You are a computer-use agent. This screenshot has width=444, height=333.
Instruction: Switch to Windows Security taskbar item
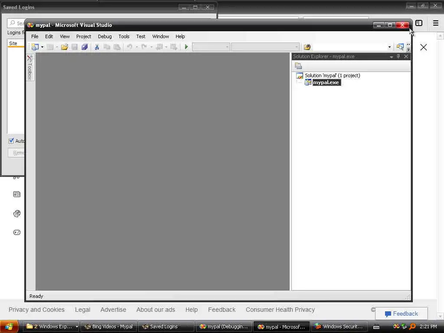tap(339, 326)
